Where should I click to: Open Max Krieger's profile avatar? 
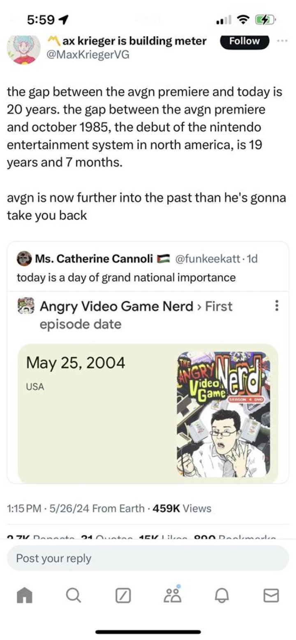click(x=24, y=49)
